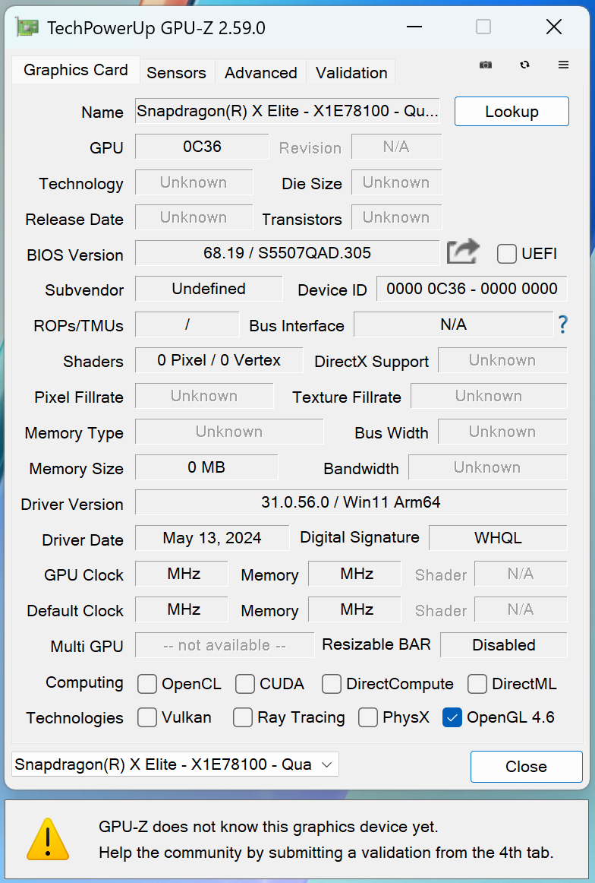595x883 pixels.
Task: Click the BIOS share/export arrow icon
Action: click(x=463, y=252)
